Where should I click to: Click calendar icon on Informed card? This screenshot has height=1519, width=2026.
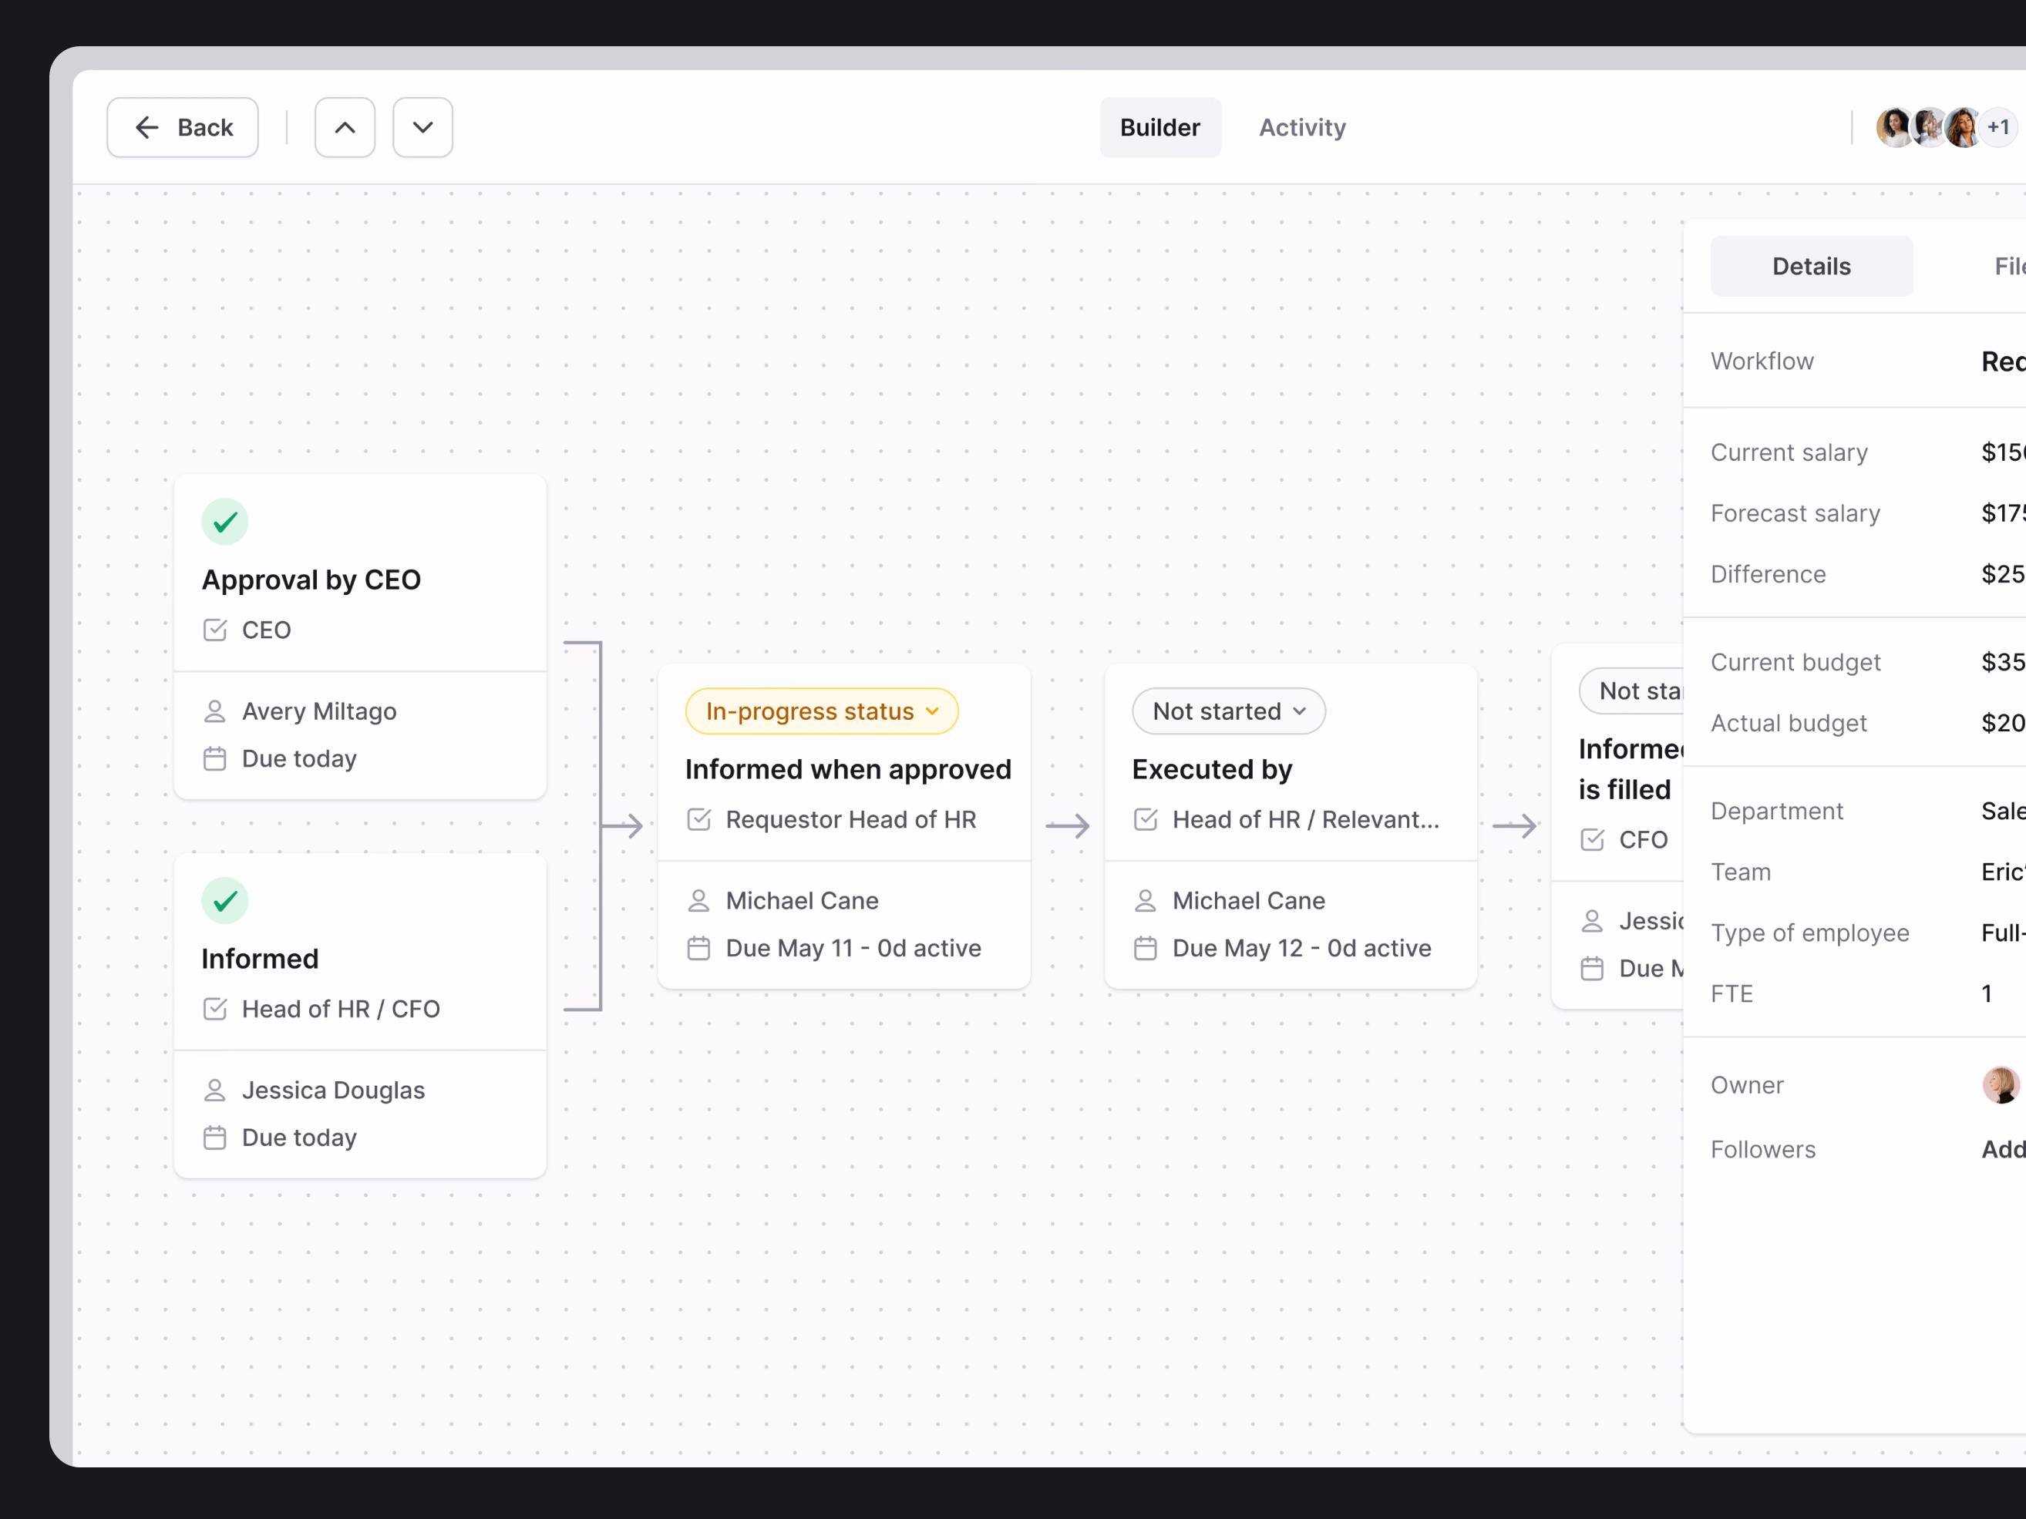tap(214, 1138)
